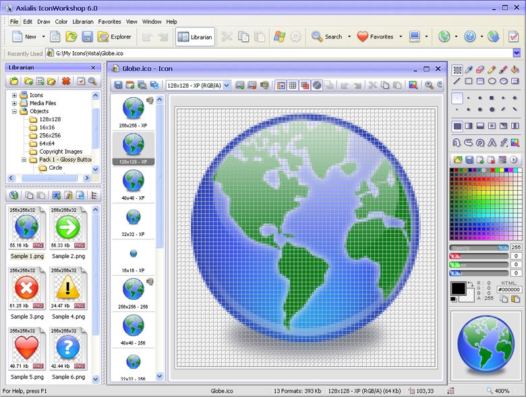The image size is (526, 397).
Task: Select the Ellipse shape tool
Action: point(492,81)
